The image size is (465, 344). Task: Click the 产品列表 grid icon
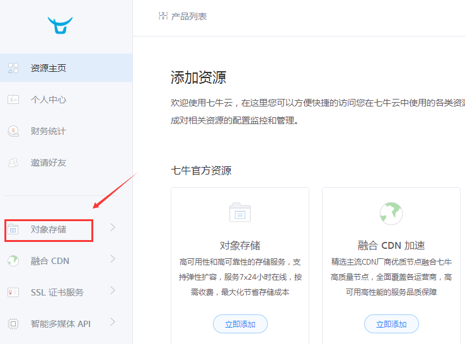coord(163,16)
